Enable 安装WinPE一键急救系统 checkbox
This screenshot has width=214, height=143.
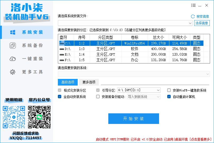(x=169, y=90)
